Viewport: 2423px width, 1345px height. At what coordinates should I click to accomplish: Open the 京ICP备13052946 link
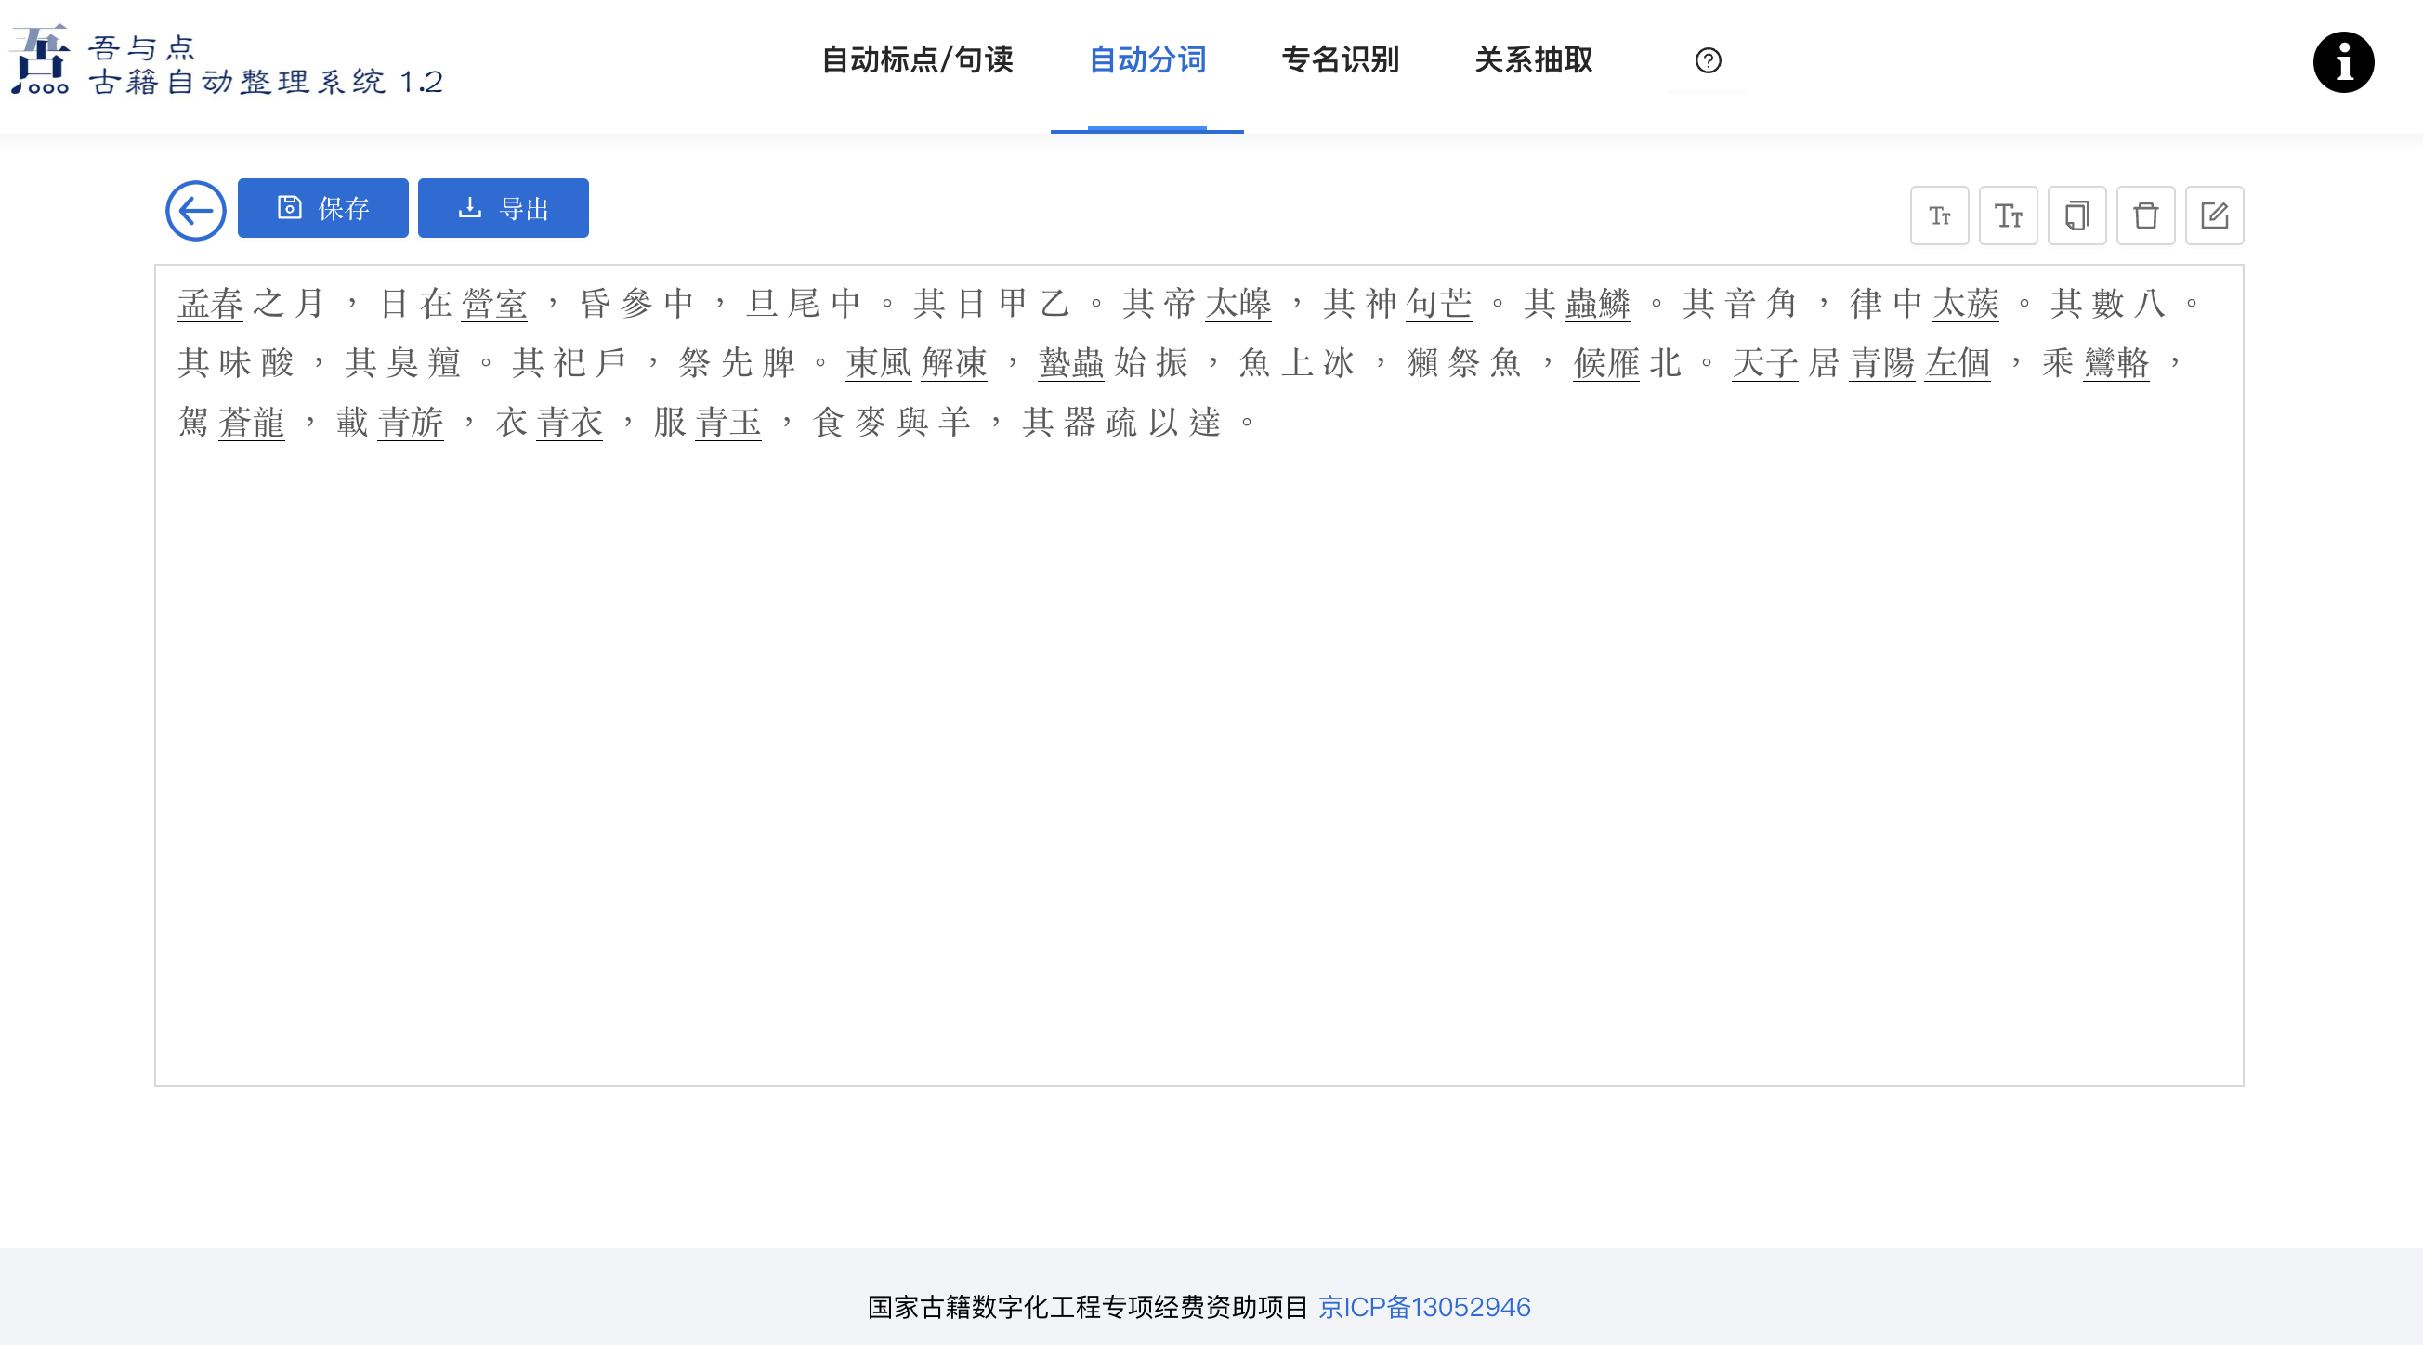[x=1424, y=1306]
